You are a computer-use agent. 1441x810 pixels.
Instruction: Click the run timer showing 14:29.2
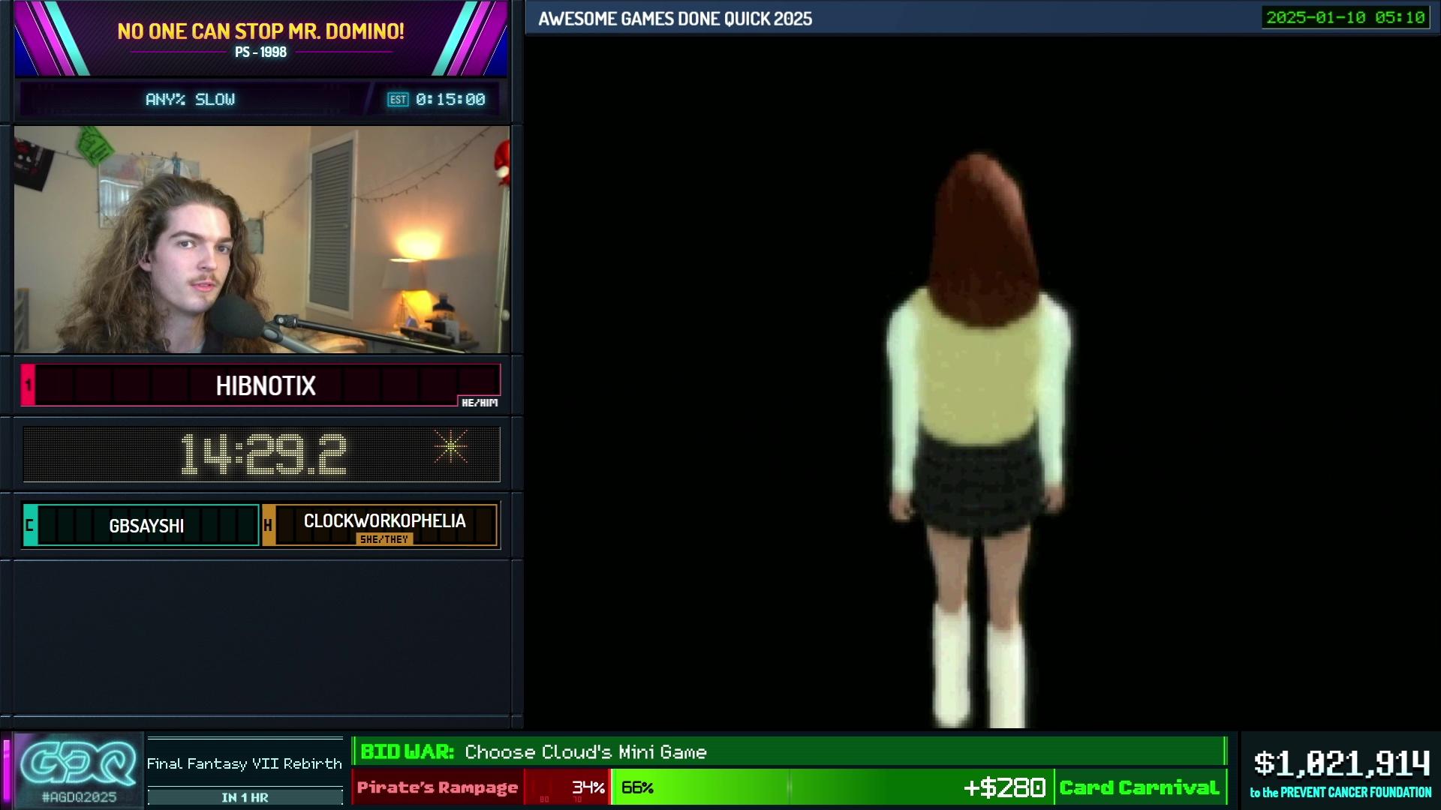pos(263,454)
